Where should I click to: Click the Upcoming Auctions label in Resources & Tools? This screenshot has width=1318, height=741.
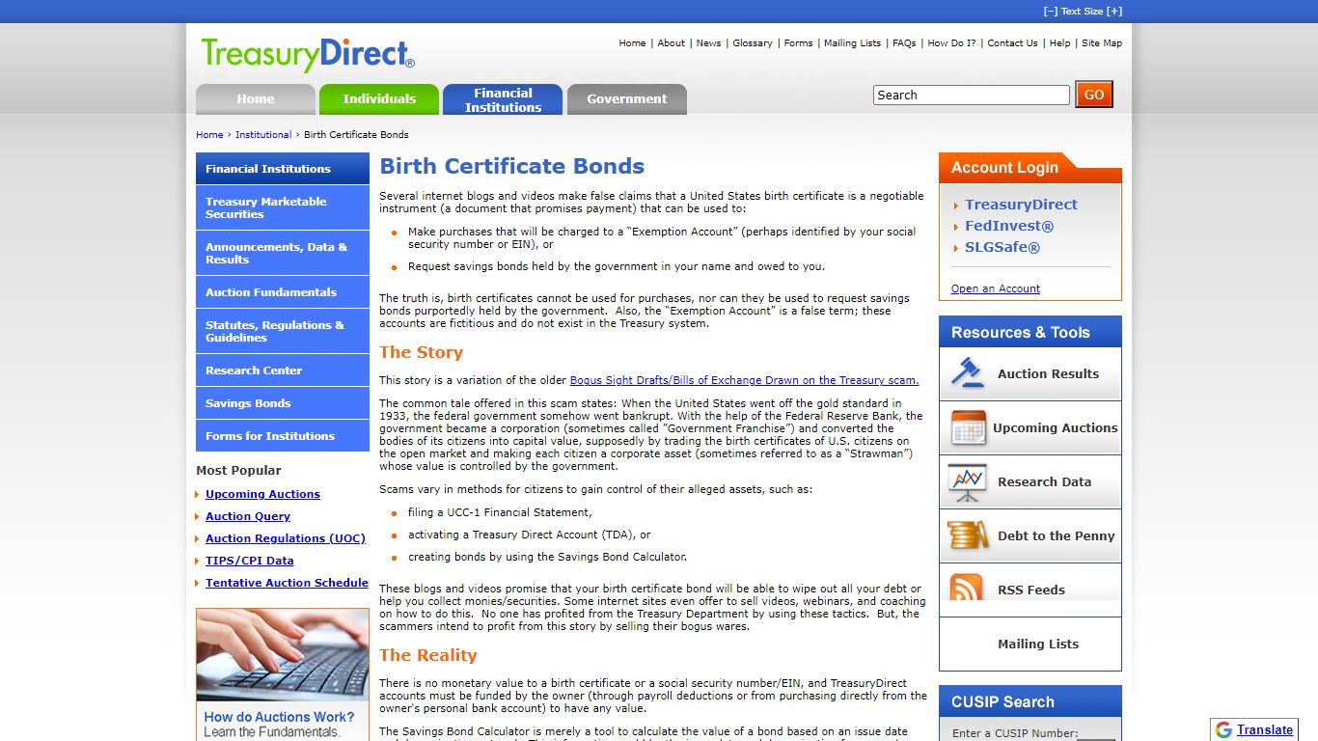[1056, 427]
